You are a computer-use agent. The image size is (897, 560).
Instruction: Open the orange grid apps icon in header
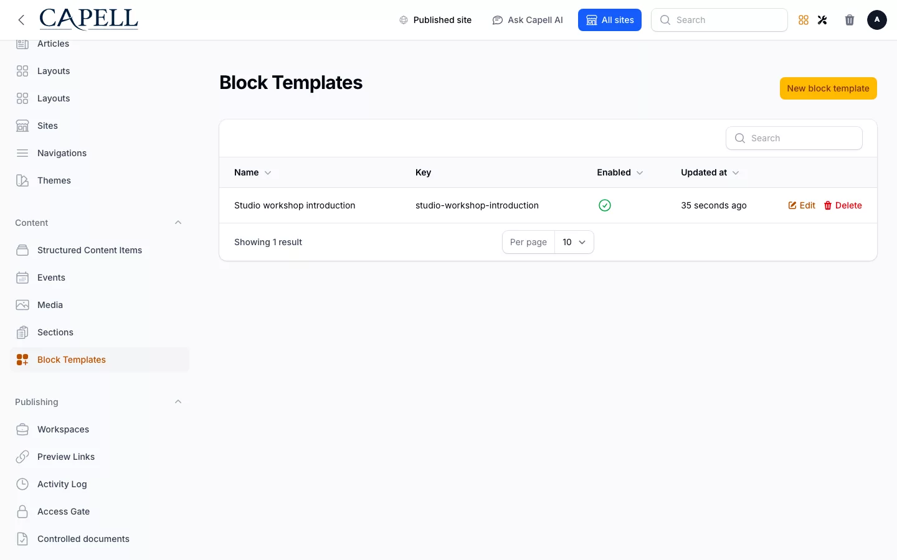(804, 20)
